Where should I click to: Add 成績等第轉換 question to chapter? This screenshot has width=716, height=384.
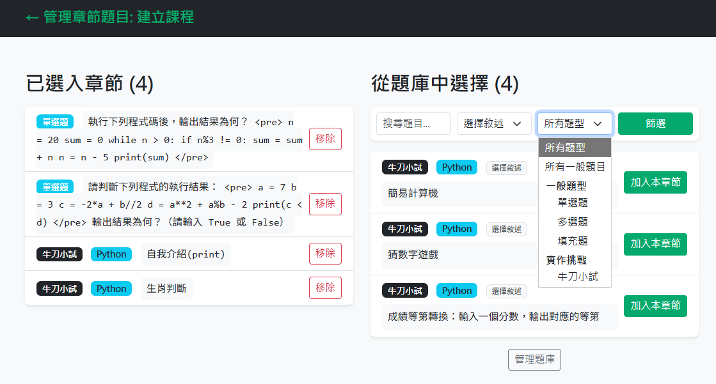655,305
